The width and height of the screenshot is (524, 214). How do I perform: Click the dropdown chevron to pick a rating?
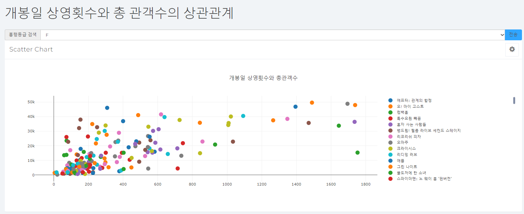click(x=502, y=35)
